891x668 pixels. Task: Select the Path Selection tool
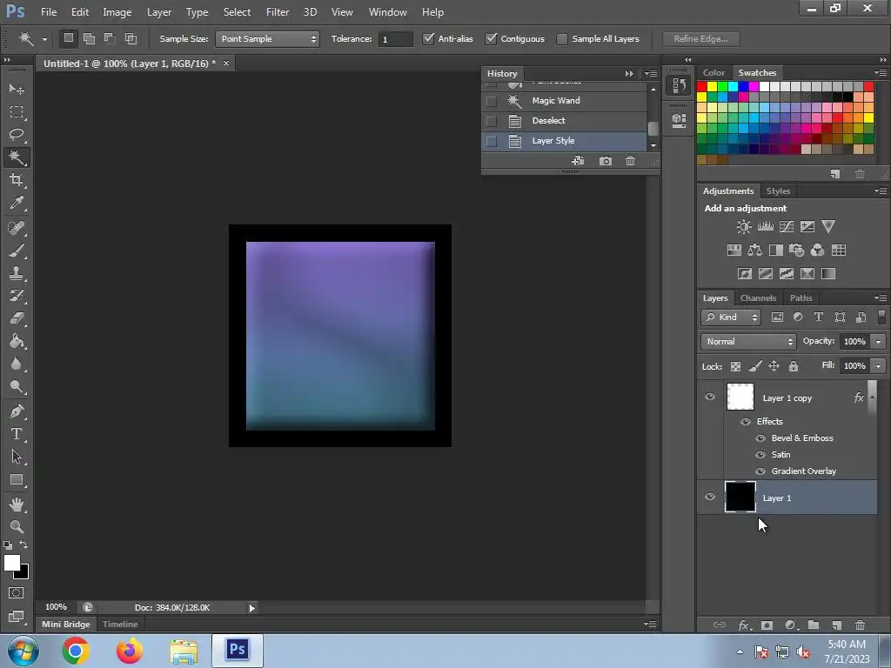tap(17, 456)
